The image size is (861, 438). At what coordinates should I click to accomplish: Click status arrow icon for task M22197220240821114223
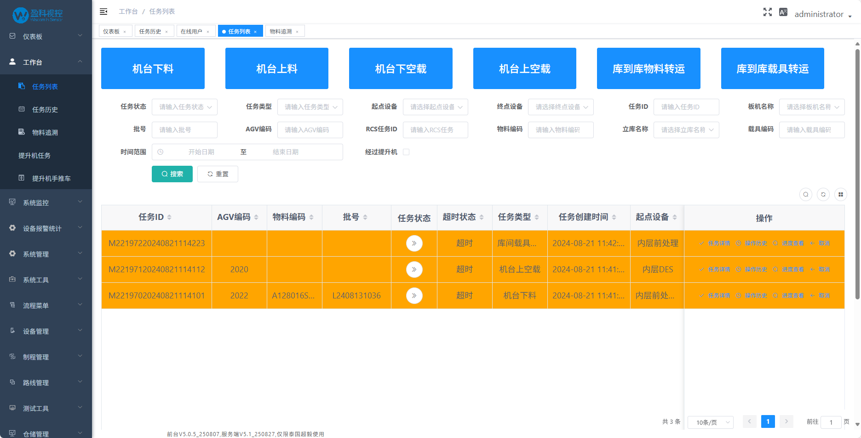(x=414, y=243)
